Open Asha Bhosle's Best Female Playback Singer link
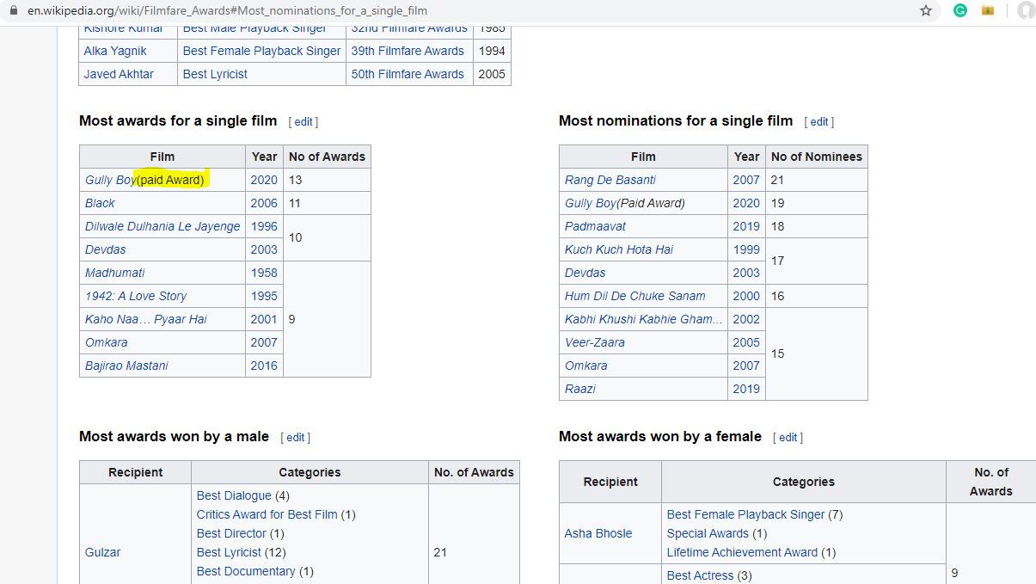 [x=746, y=514]
